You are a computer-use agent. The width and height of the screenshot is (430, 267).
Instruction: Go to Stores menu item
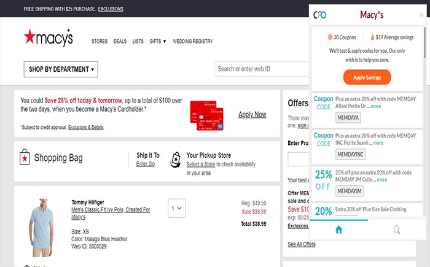(x=100, y=41)
